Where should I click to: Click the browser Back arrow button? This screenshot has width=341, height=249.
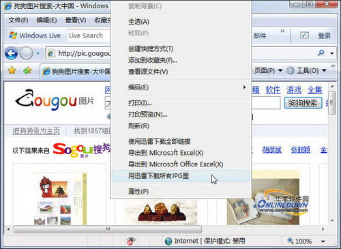(x=11, y=53)
